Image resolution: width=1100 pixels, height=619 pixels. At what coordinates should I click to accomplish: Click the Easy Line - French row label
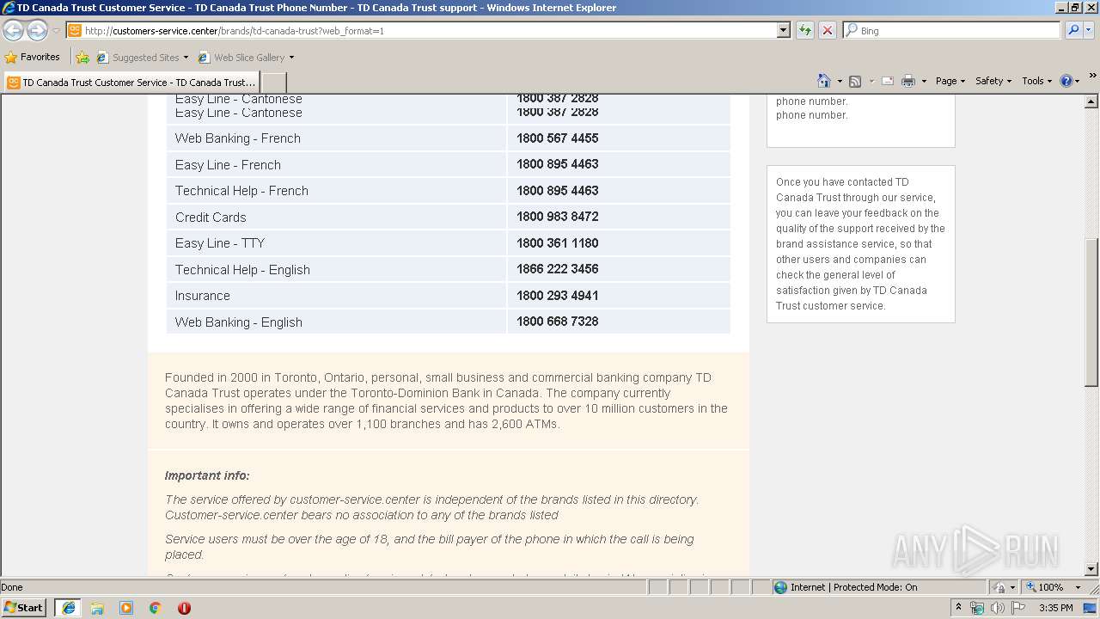(228, 164)
